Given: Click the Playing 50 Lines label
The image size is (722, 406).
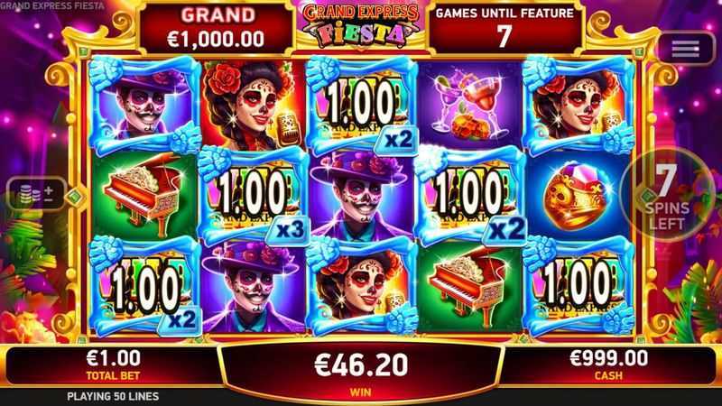Looking at the screenshot, I should [113, 396].
